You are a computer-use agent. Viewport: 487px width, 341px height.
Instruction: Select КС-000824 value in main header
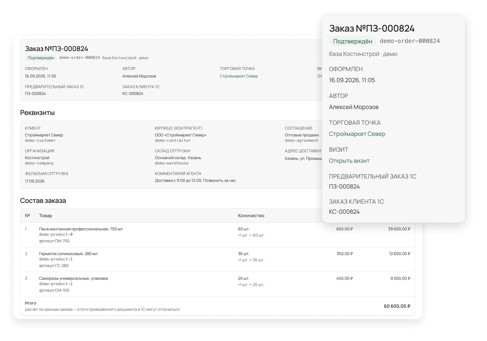point(133,94)
